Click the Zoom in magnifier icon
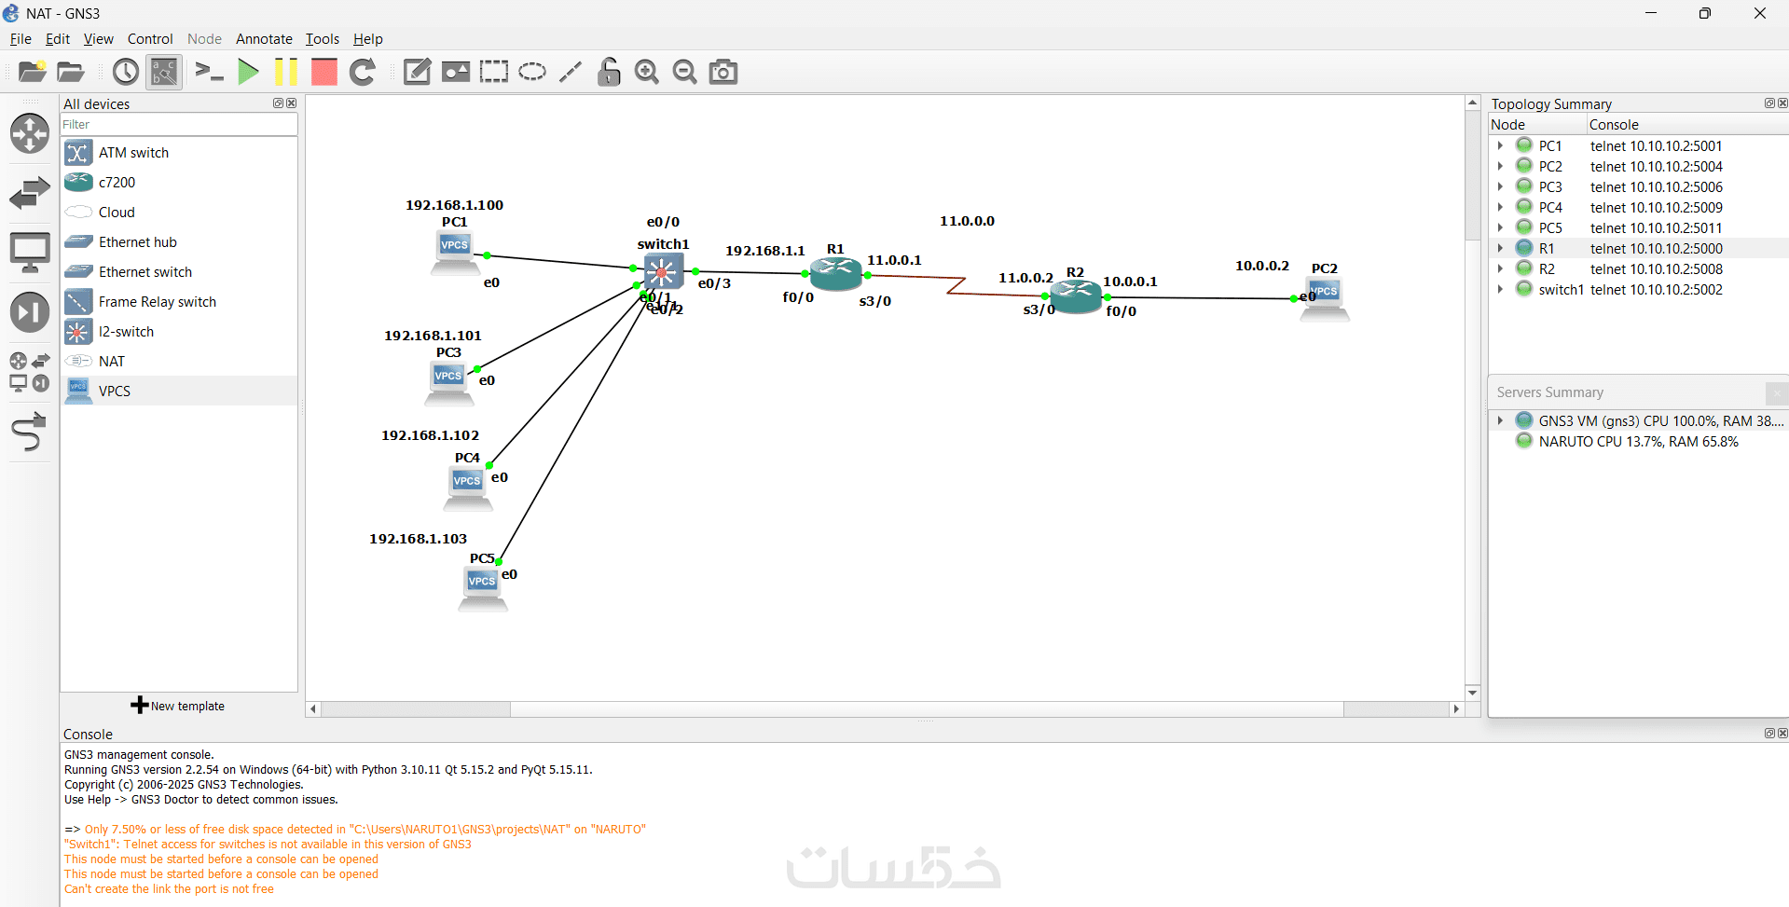 [647, 72]
